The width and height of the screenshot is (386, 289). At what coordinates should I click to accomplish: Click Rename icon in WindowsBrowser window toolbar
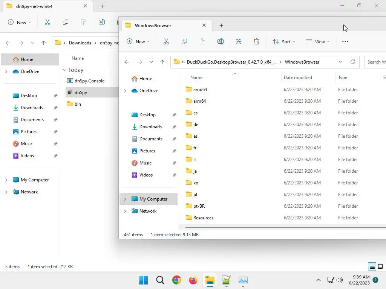click(x=220, y=41)
